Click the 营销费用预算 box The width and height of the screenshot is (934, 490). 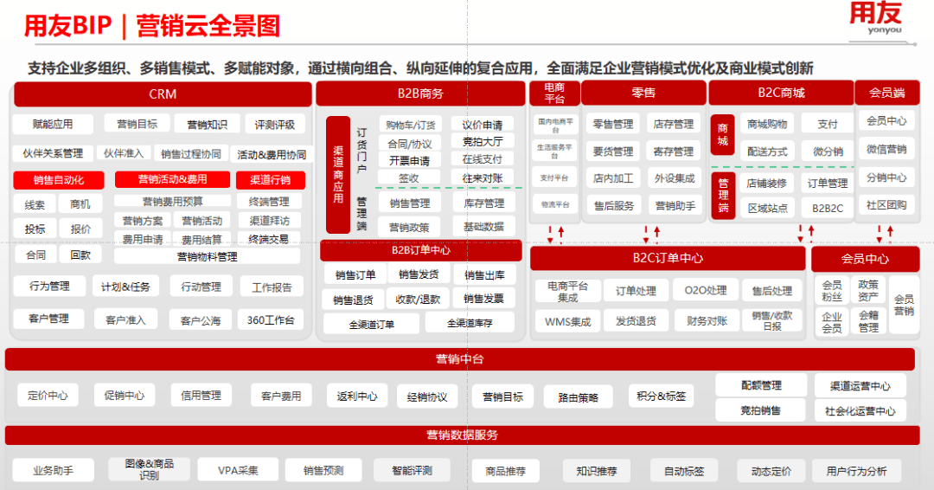(172, 202)
